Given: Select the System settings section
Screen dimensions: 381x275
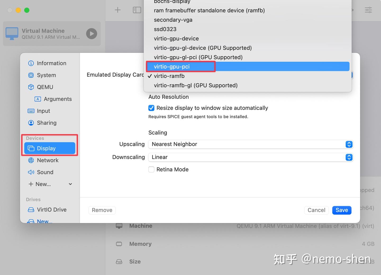Looking at the screenshot, I should [46, 75].
